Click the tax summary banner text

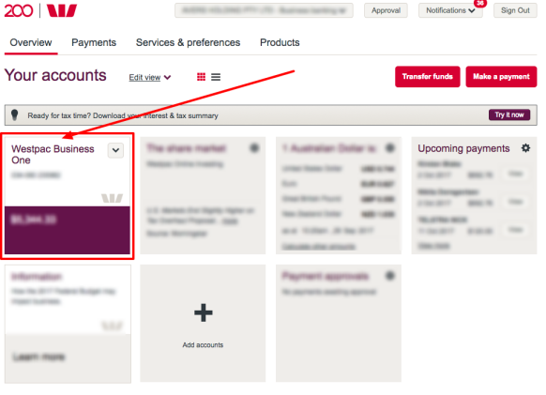[123, 115]
